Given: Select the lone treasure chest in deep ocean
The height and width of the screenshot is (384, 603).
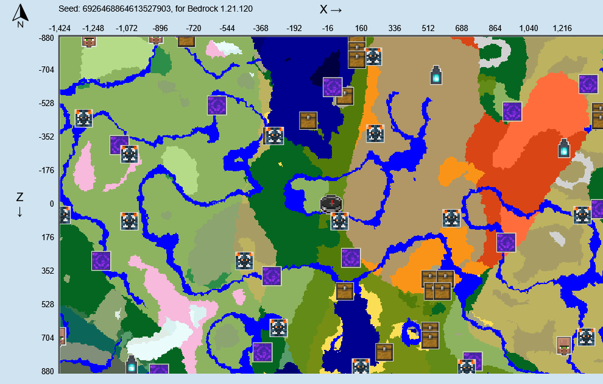Looking at the screenshot, I should coord(308,121).
